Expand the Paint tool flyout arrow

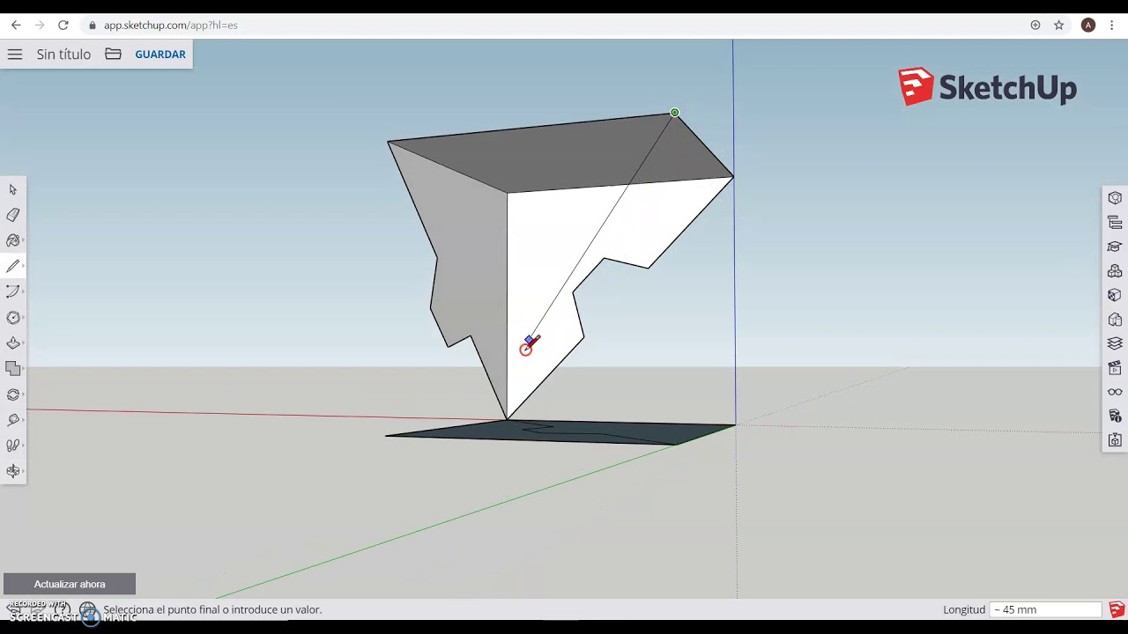point(23,240)
